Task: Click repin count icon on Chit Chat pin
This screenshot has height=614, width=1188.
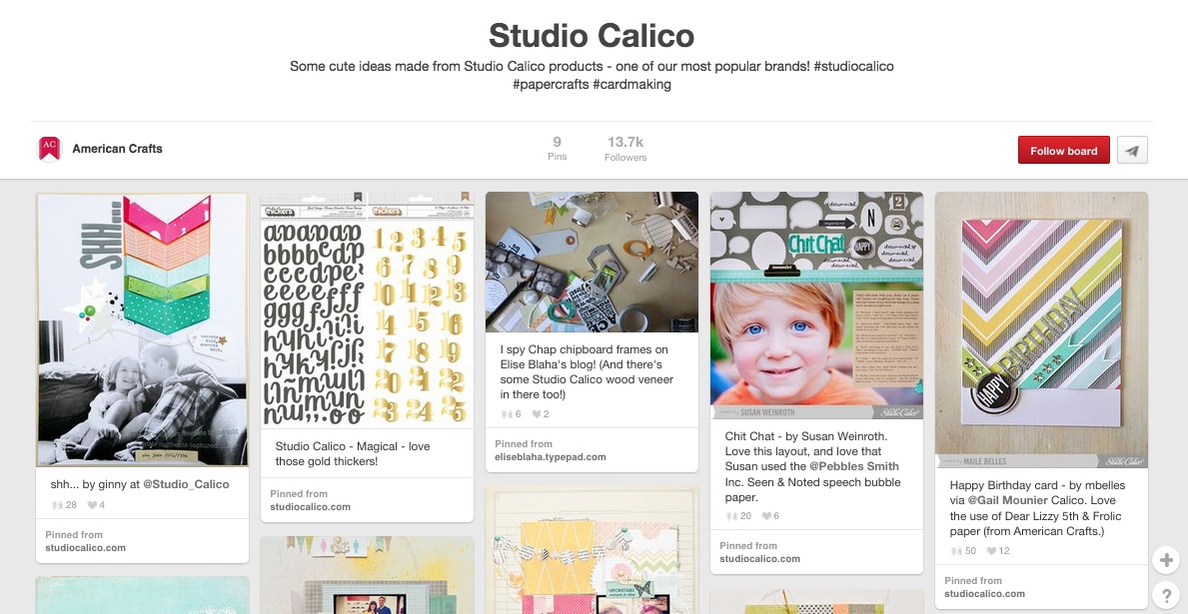Action: tap(731, 516)
